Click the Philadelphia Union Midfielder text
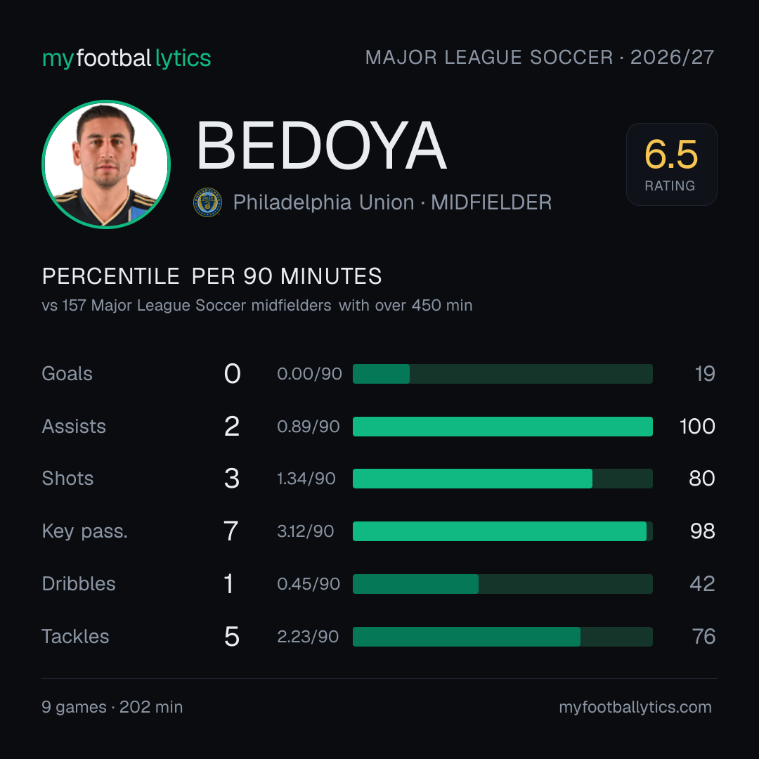 pyautogui.click(x=392, y=202)
